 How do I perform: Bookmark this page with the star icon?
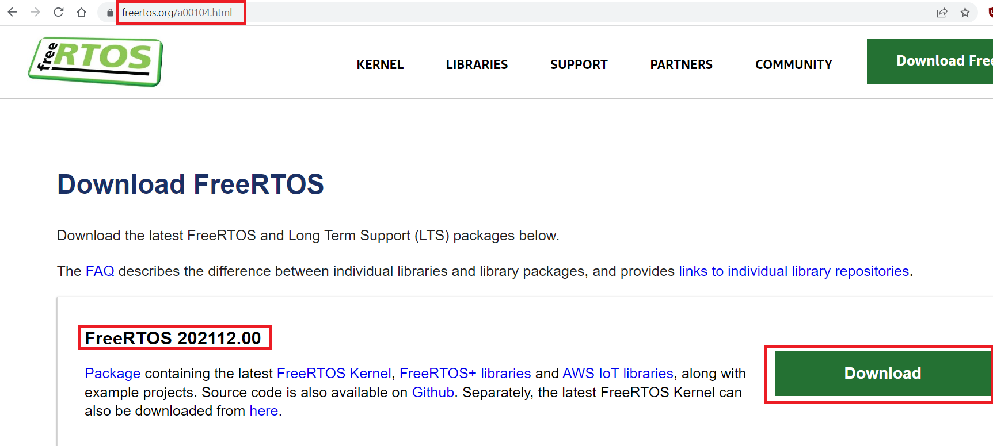coord(965,13)
